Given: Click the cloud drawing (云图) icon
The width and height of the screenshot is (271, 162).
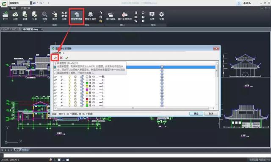Looking at the screenshot, I should pyautogui.click(x=15, y=16).
